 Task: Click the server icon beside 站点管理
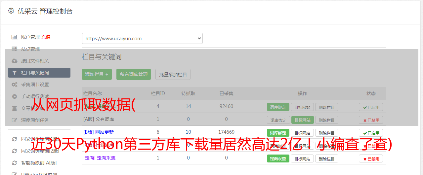pyautogui.click(x=15, y=49)
